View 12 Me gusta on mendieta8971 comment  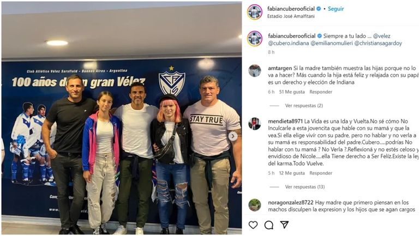coord(292,173)
